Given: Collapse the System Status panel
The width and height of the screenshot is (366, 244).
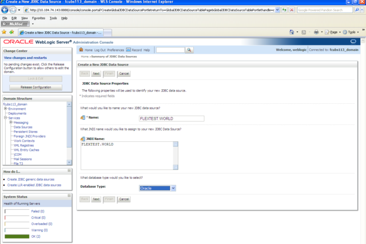Looking at the screenshot, I should [x=69, y=196].
